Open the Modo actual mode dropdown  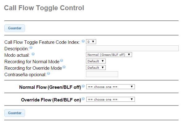(109, 55)
